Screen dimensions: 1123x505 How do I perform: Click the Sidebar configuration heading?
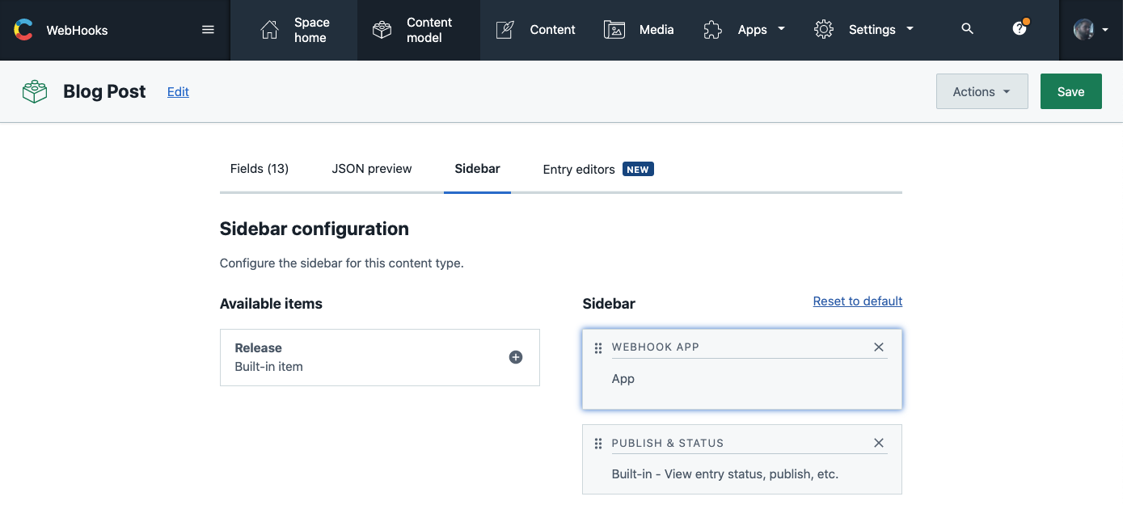[315, 229]
